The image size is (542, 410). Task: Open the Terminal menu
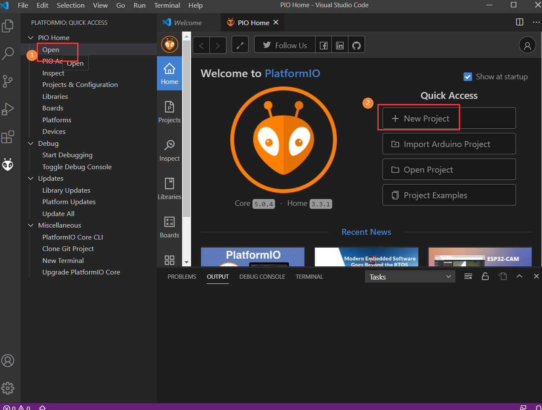pos(167,5)
